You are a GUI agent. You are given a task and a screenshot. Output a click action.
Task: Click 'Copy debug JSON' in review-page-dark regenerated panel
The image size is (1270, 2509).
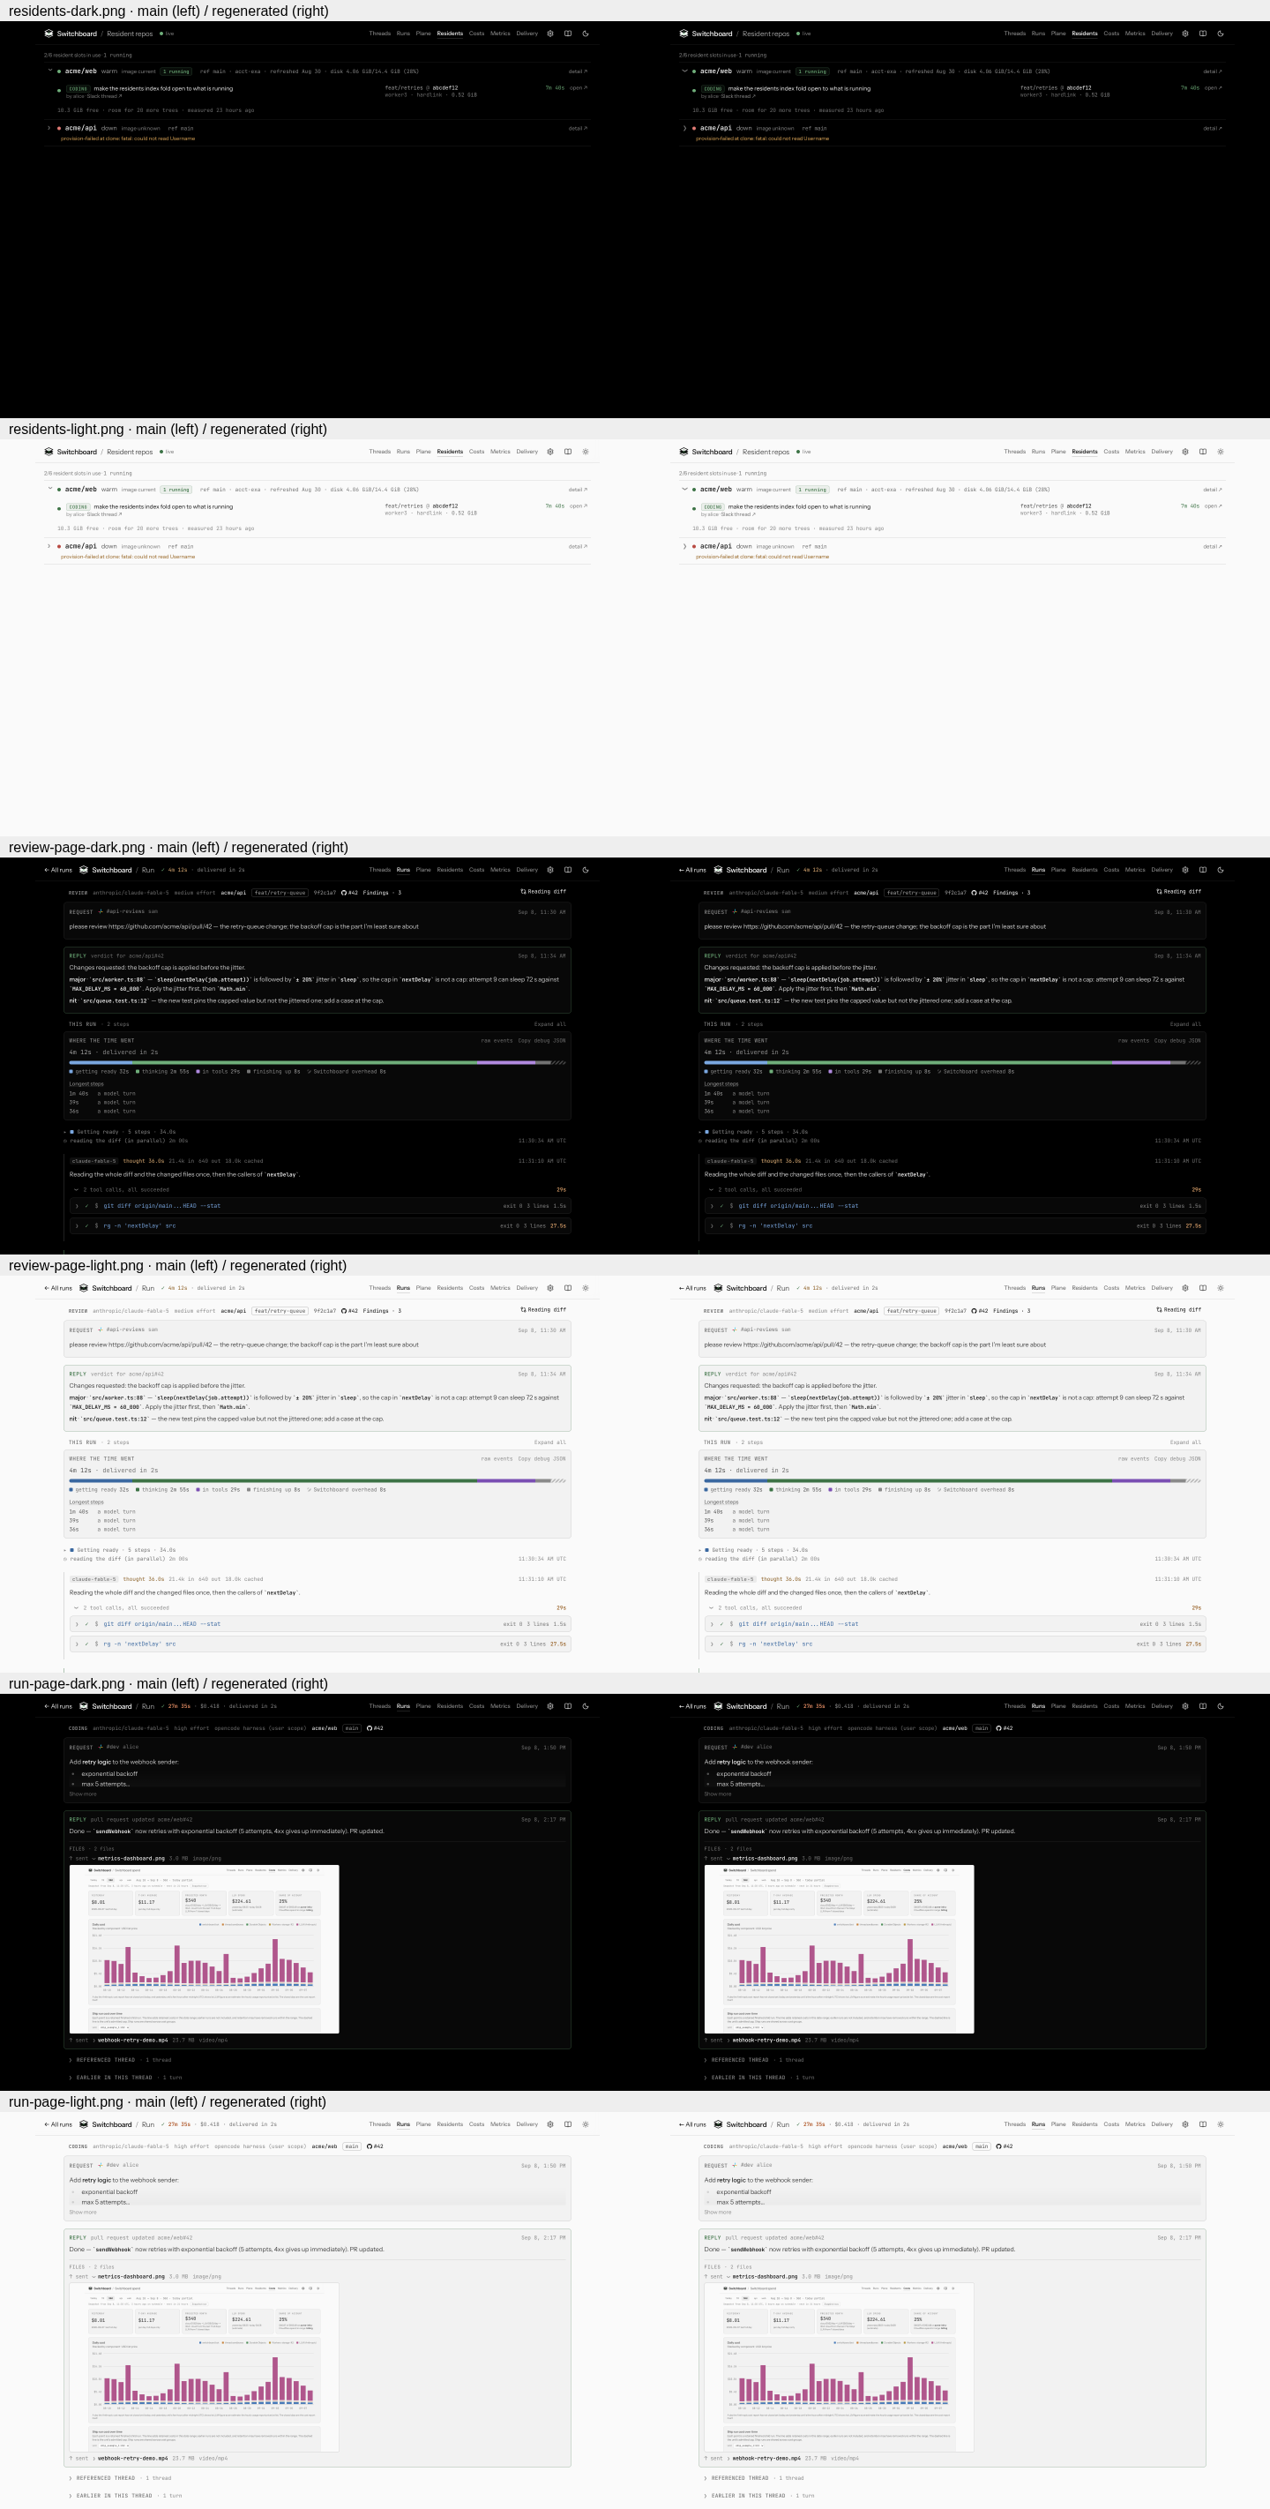click(1177, 1040)
